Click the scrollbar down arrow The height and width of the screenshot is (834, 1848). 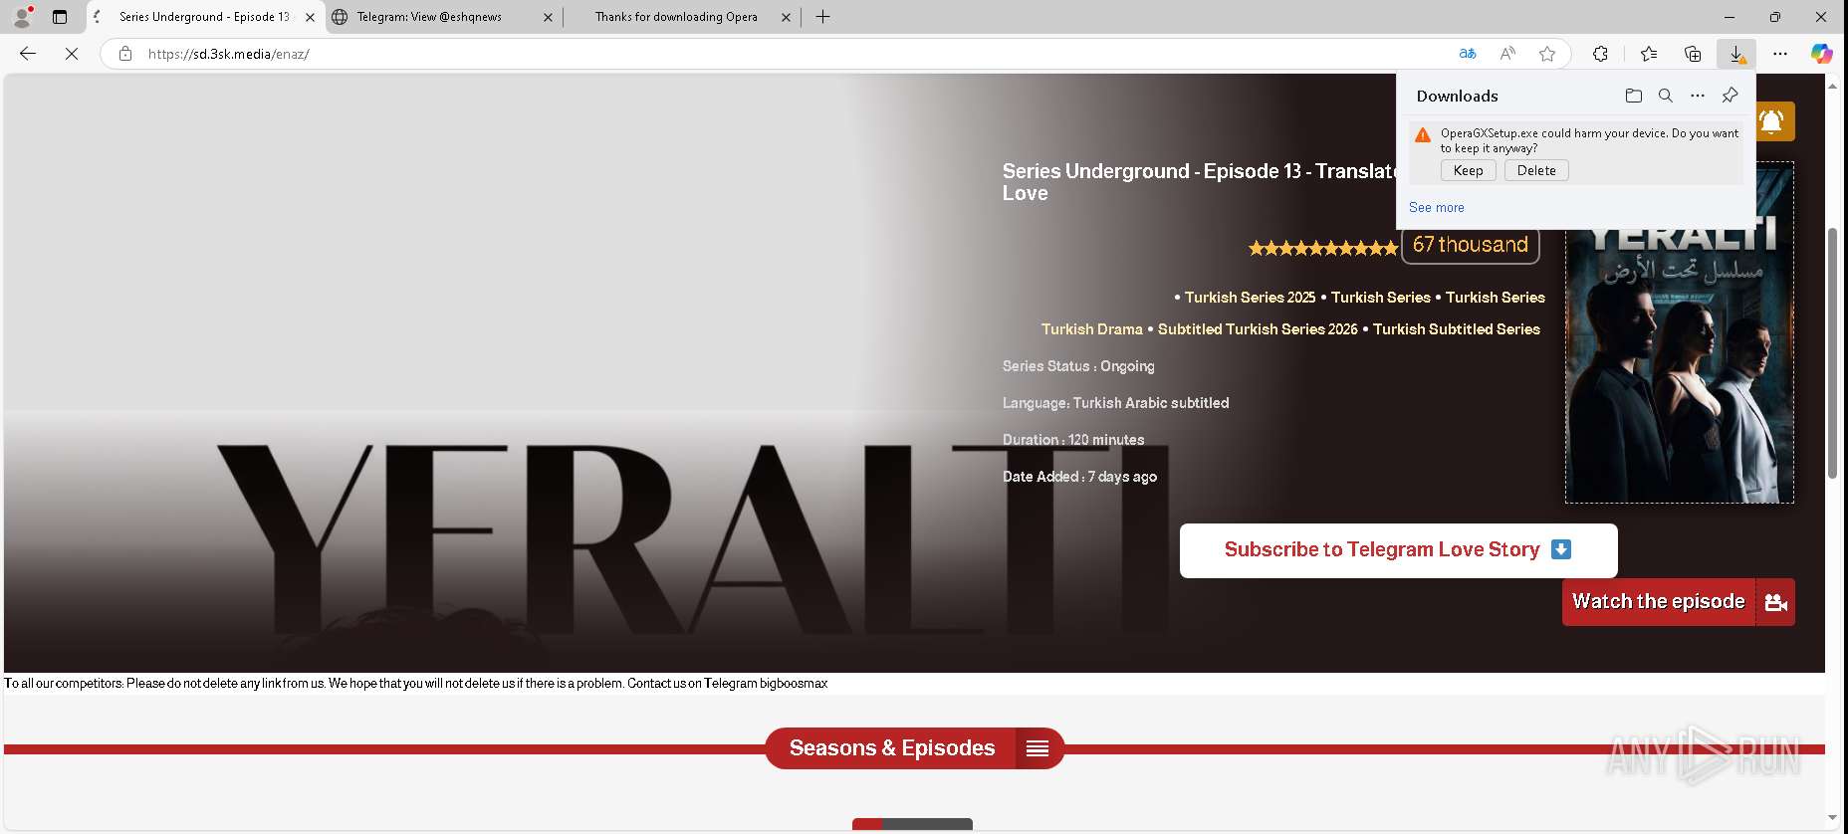tap(1832, 817)
